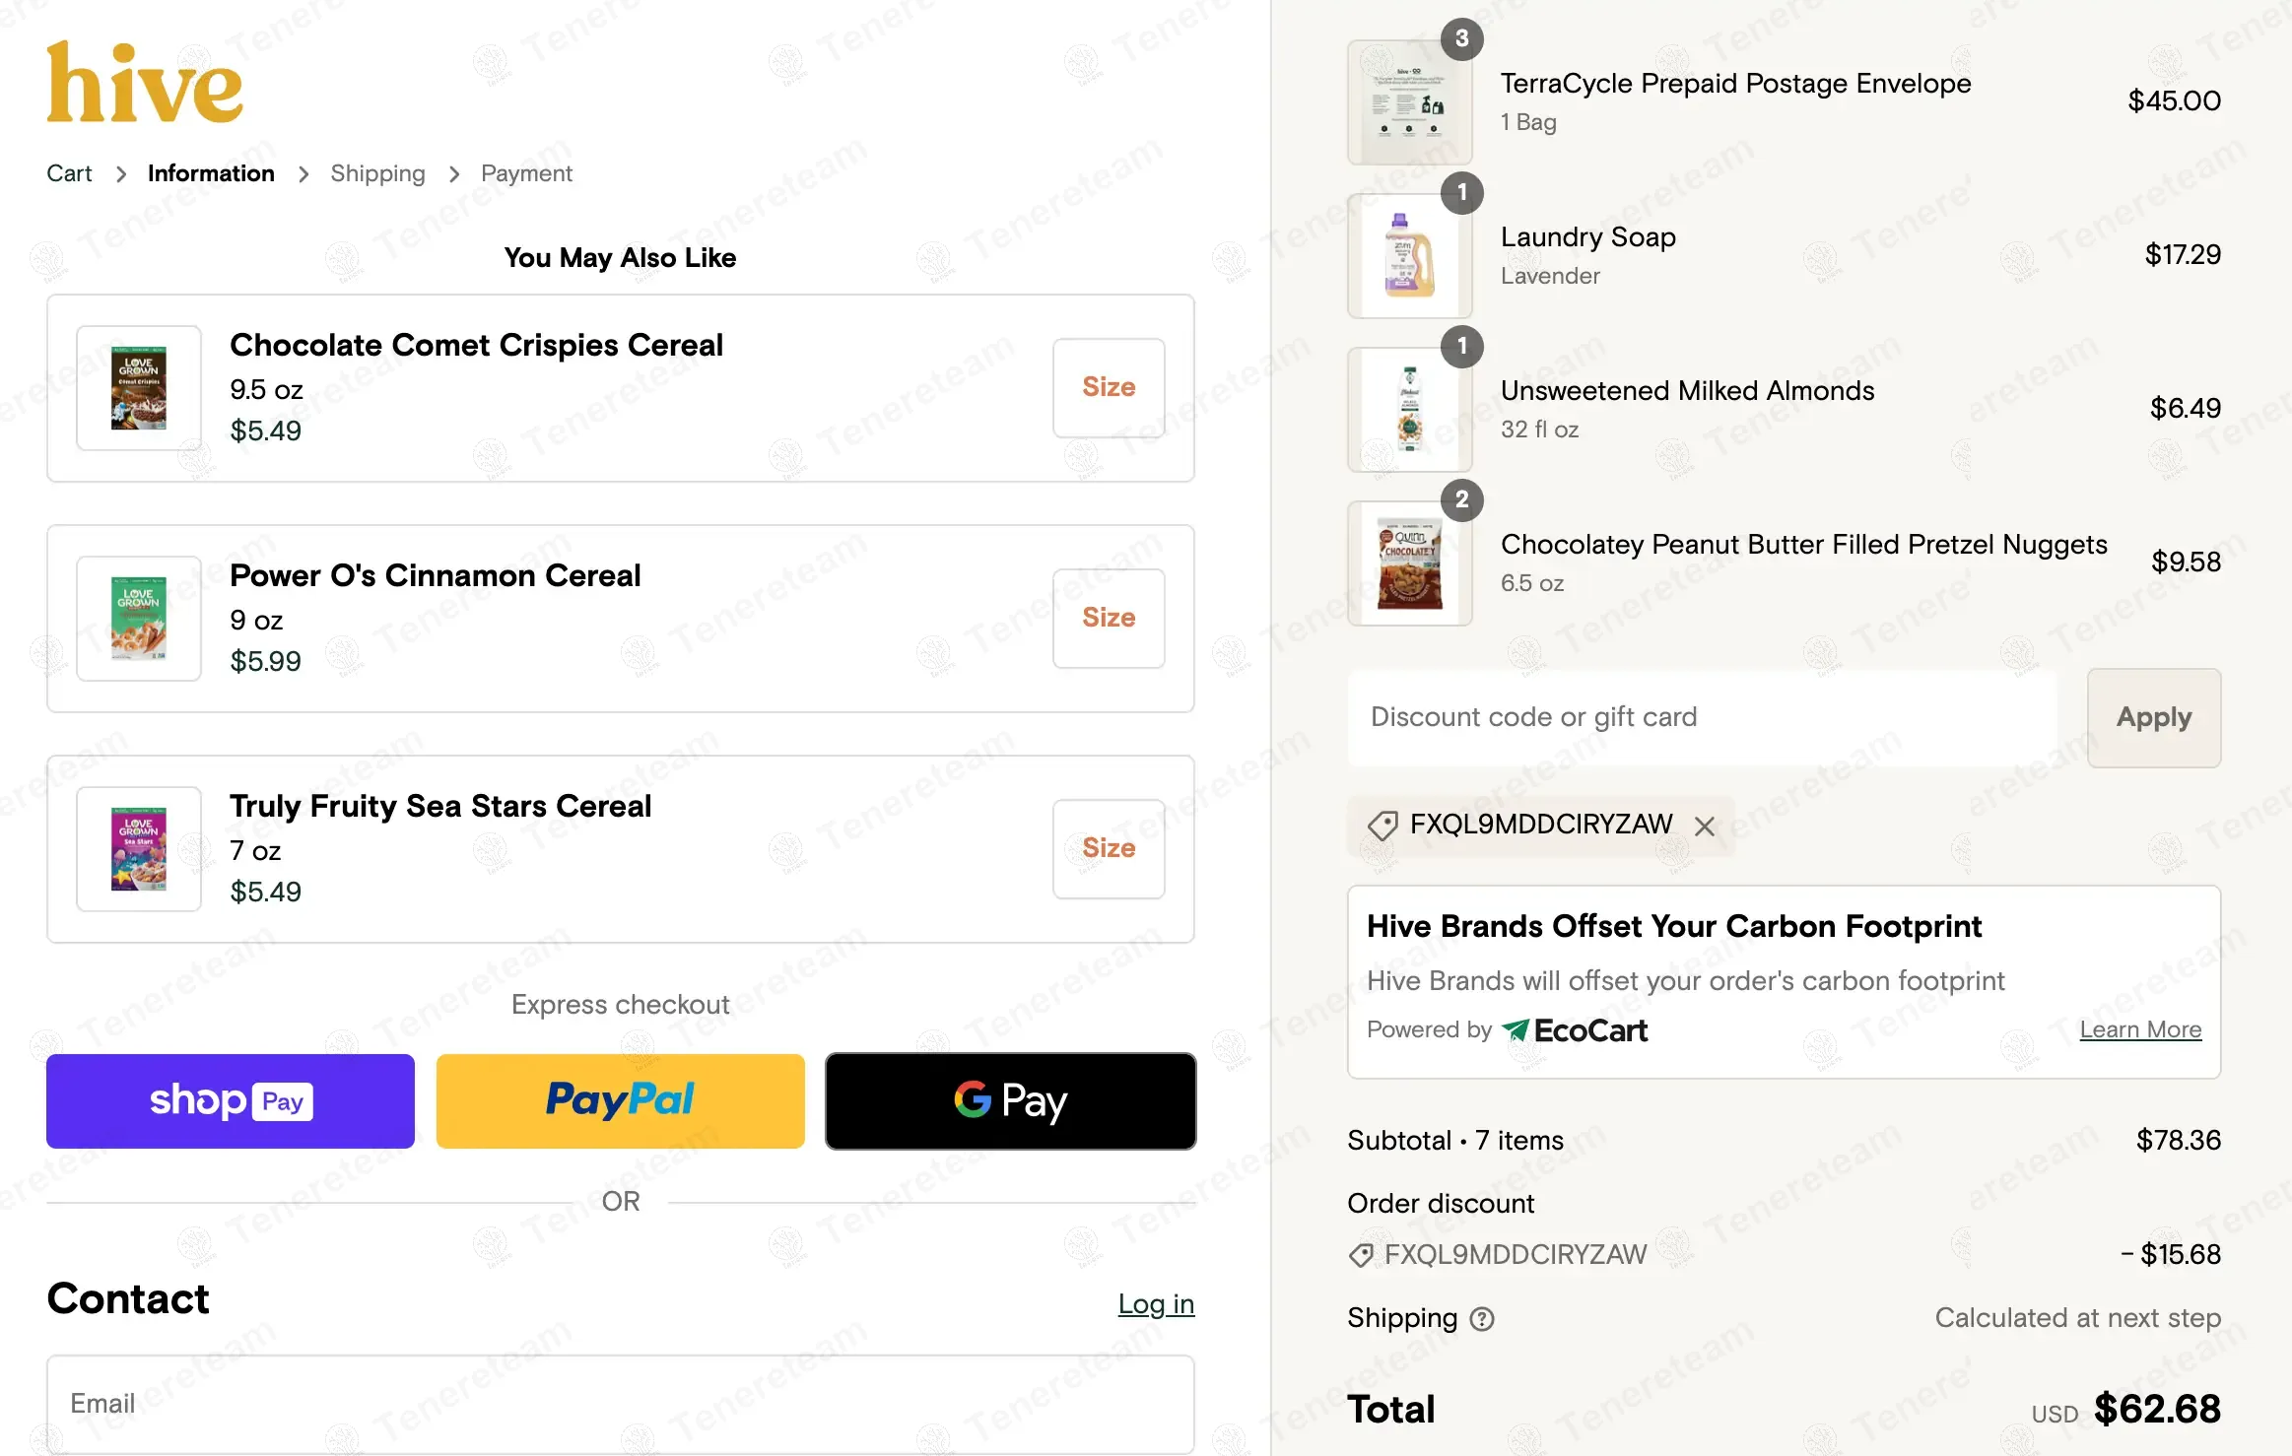The image size is (2292, 1456).
Task: Open Size options for Truly Fruity Sea Stars
Action: pos(1109,849)
